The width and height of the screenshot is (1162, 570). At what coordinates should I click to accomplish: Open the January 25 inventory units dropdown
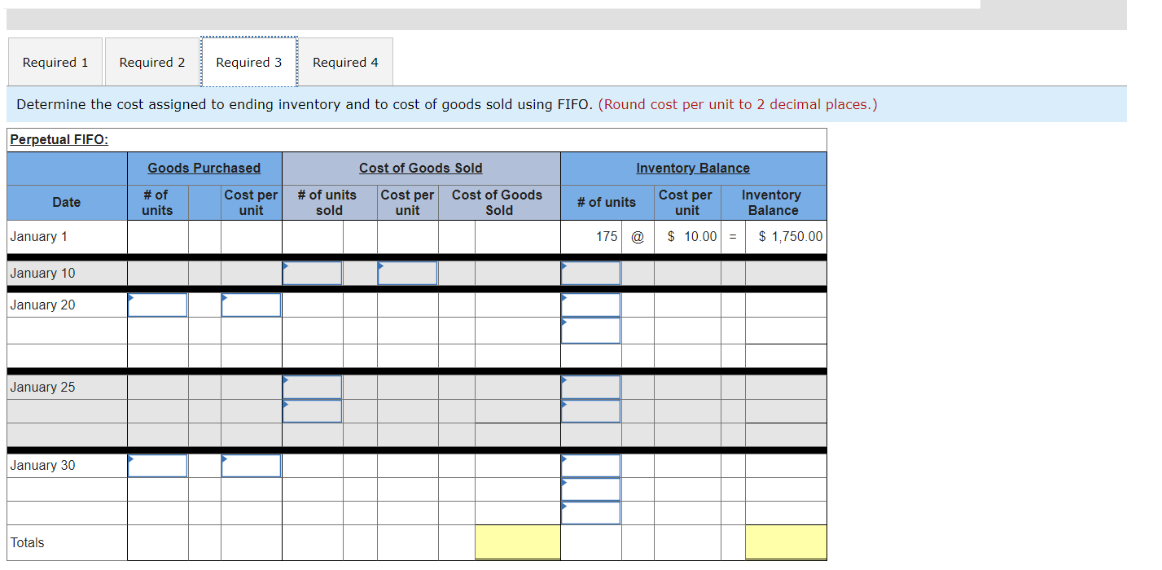tap(590, 386)
